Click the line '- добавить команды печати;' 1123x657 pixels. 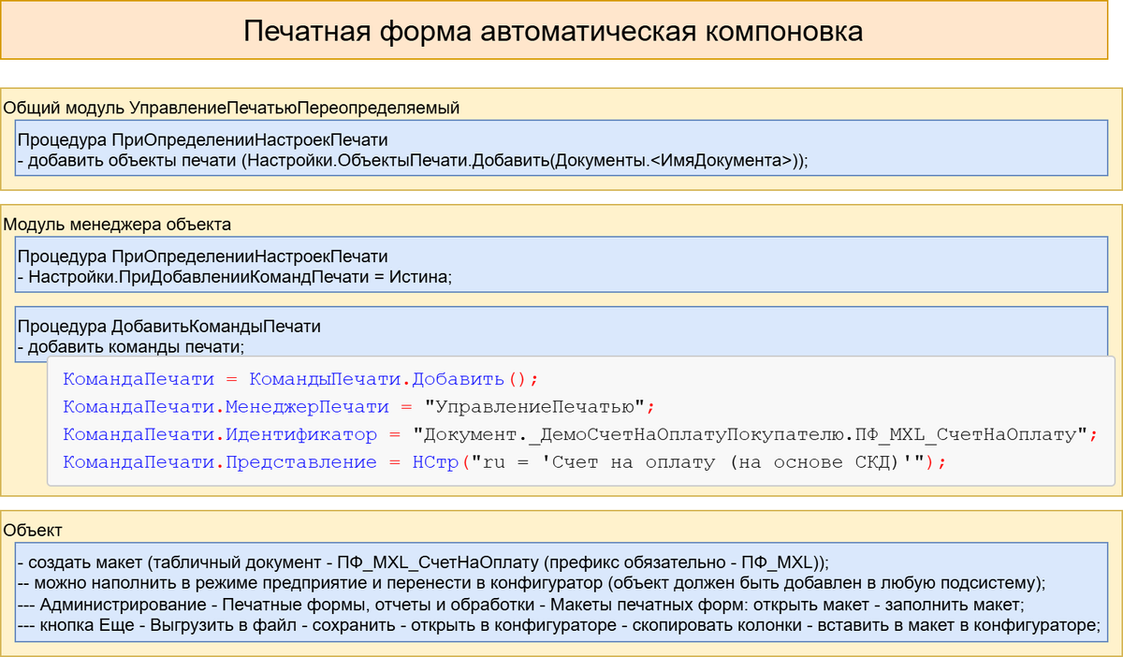[x=131, y=347]
